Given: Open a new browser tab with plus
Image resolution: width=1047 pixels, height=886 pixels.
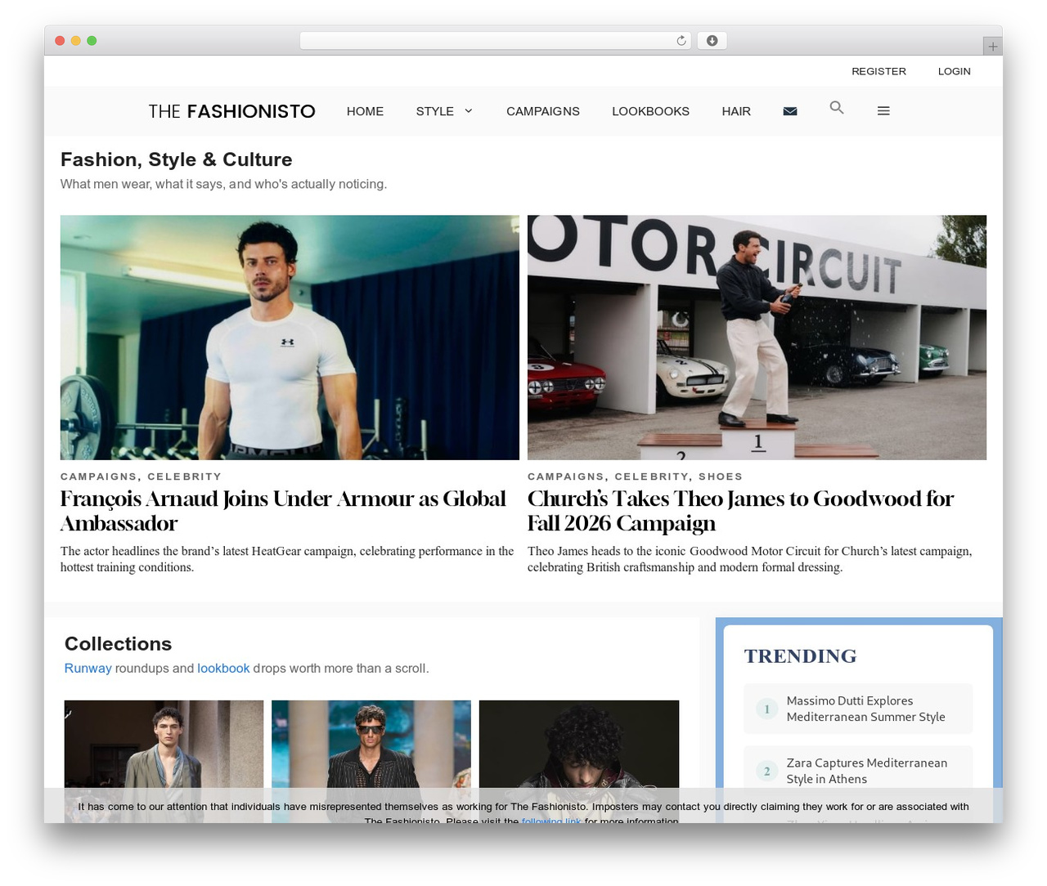Looking at the screenshot, I should pos(993,47).
